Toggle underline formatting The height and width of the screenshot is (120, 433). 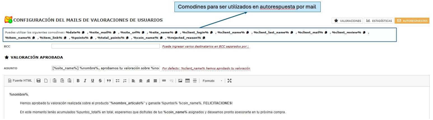(92, 81)
